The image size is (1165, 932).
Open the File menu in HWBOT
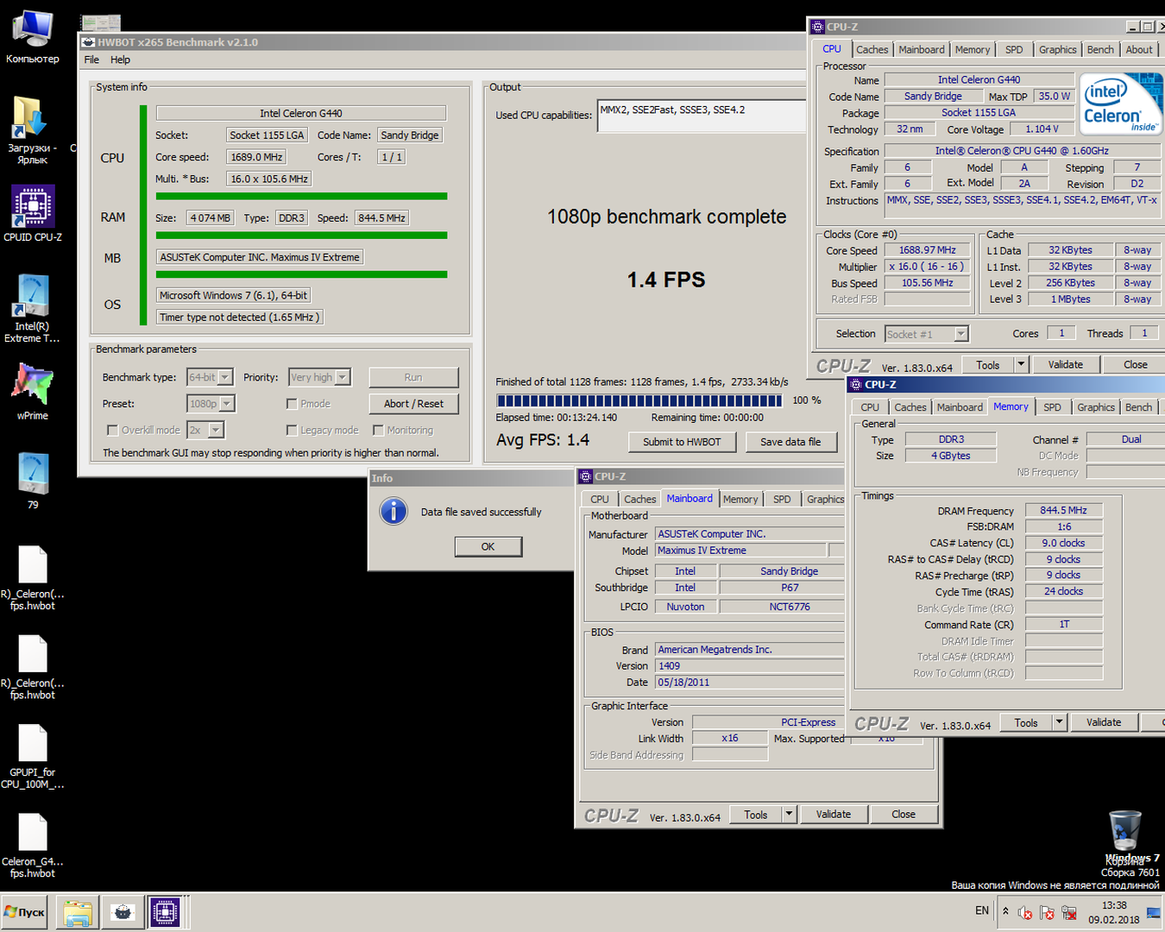(x=91, y=60)
